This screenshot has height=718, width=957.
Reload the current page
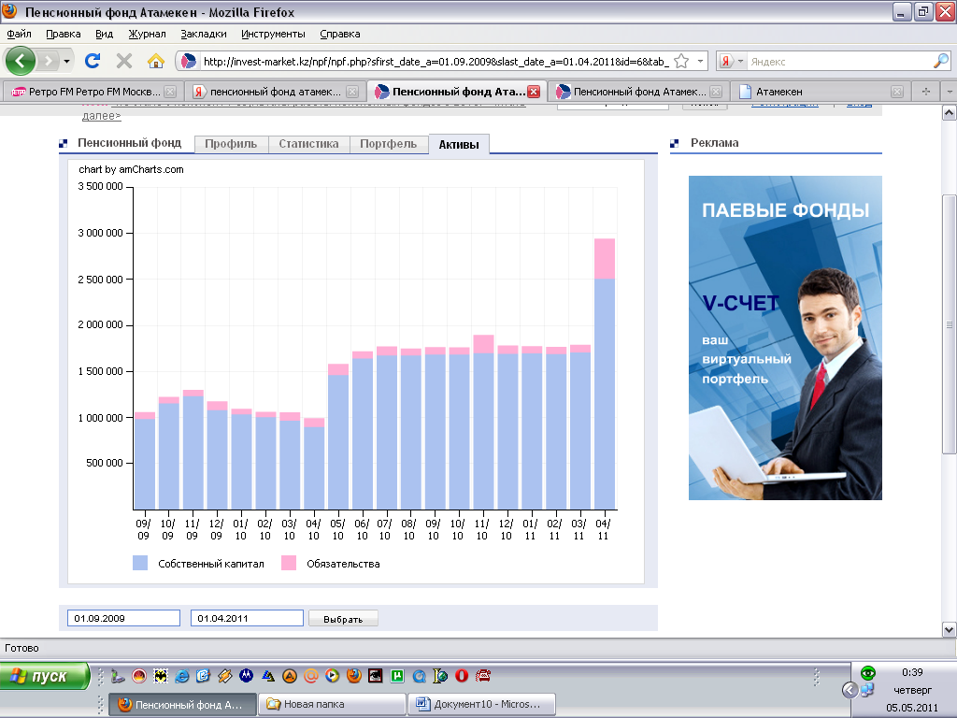tap(93, 61)
